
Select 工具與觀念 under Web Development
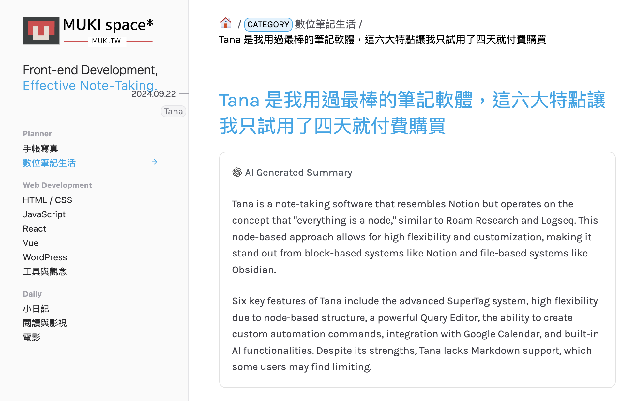[x=45, y=272]
